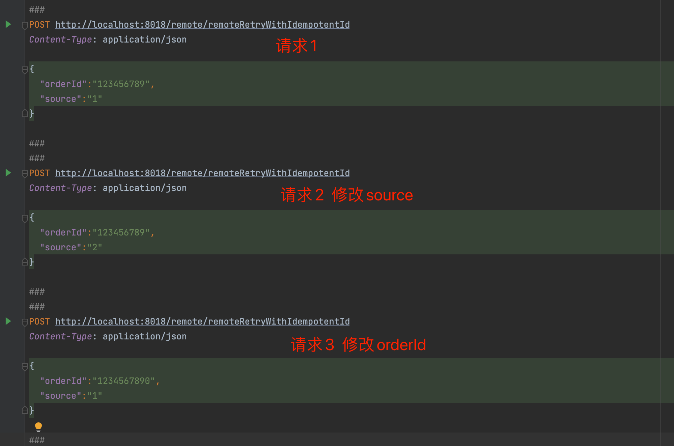This screenshot has height=446, width=674.
Task: Collapse the second JSON body opening brace fold
Action: (25, 218)
